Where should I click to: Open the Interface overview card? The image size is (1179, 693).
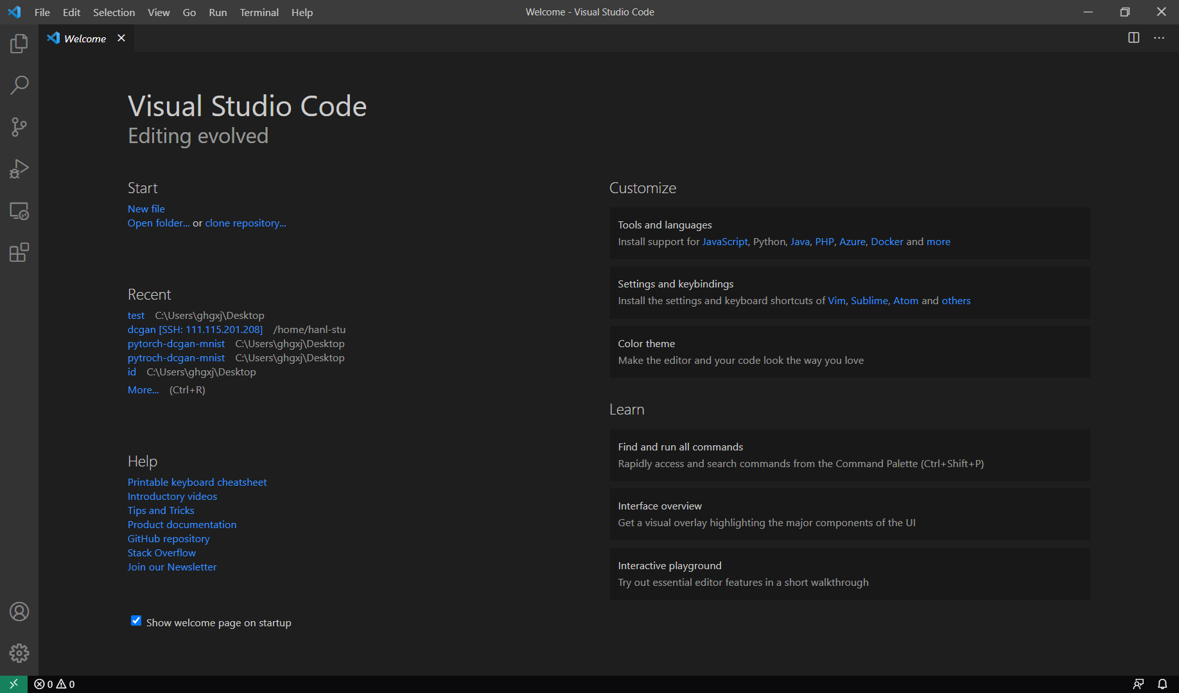coord(850,515)
